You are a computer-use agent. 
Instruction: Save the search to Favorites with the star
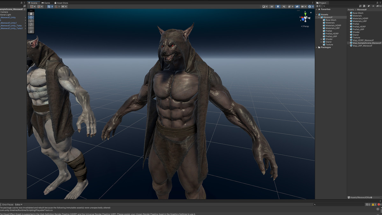[x=373, y=6]
